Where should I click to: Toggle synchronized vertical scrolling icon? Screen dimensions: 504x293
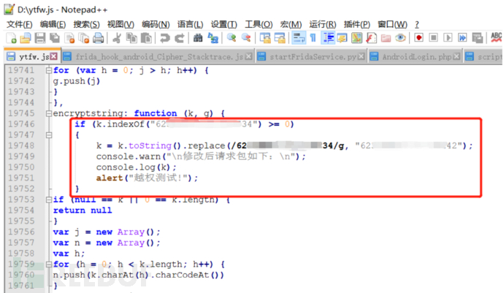point(265,38)
